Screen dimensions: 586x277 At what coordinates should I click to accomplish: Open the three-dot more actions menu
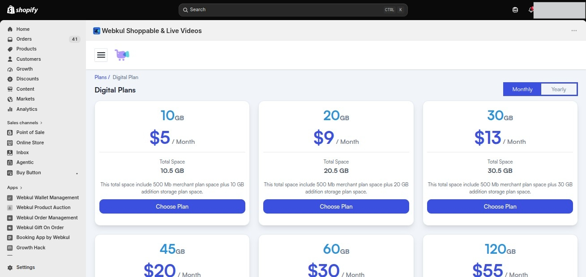point(574,31)
